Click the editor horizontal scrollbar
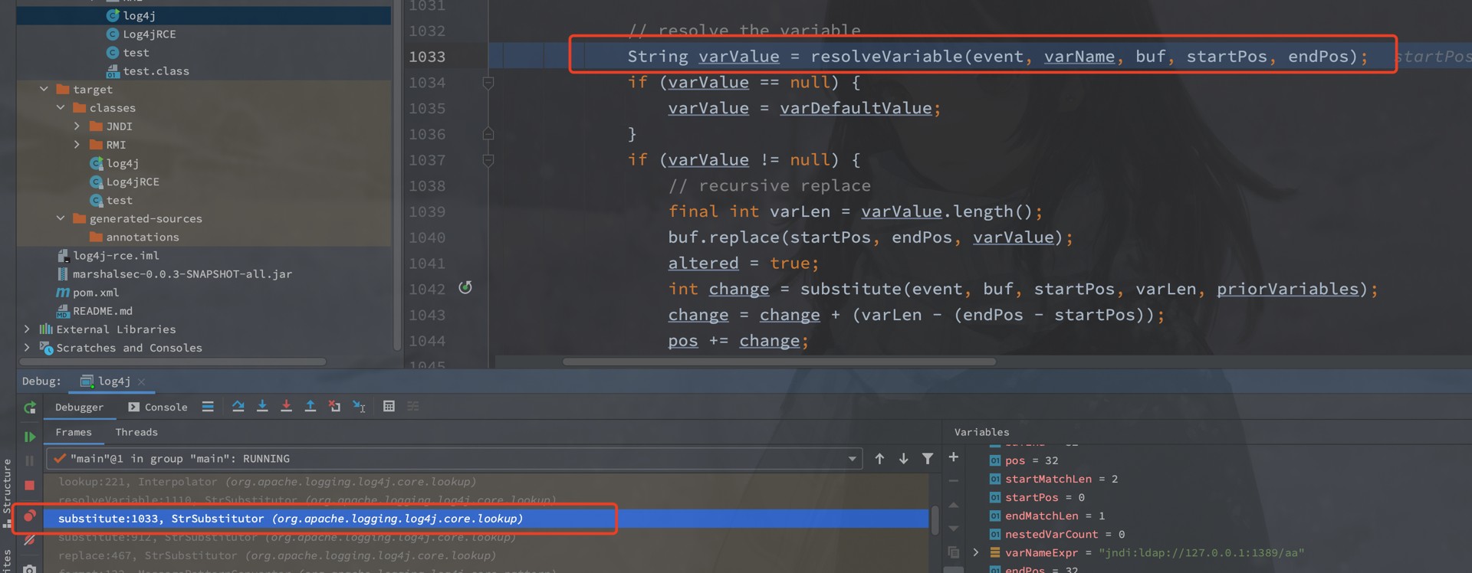Image resolution: width=1472 pixels, height=573 pixels. point(779,361)
